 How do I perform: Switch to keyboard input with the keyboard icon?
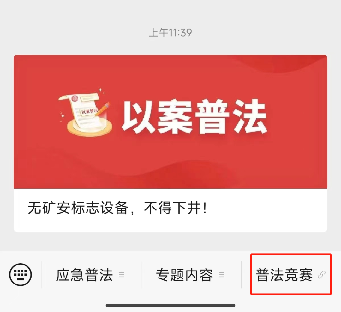[21, 275]
